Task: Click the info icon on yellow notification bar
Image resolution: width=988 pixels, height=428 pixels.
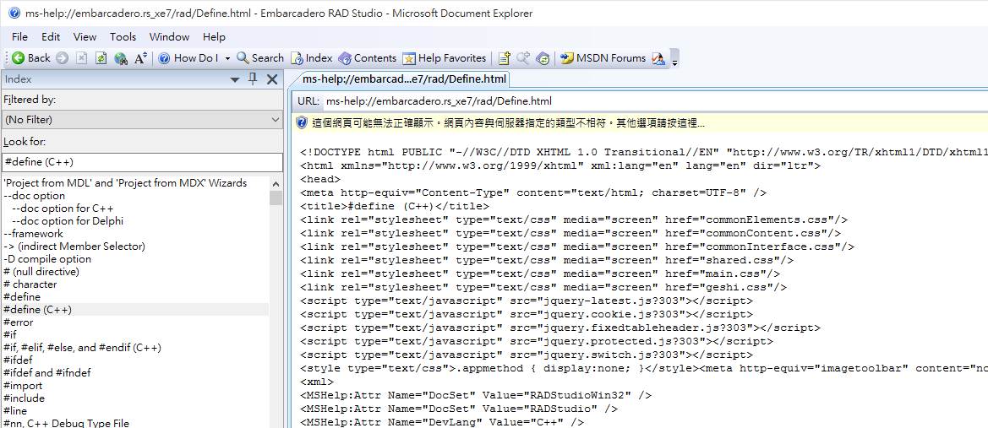Action: coord(302,122)
